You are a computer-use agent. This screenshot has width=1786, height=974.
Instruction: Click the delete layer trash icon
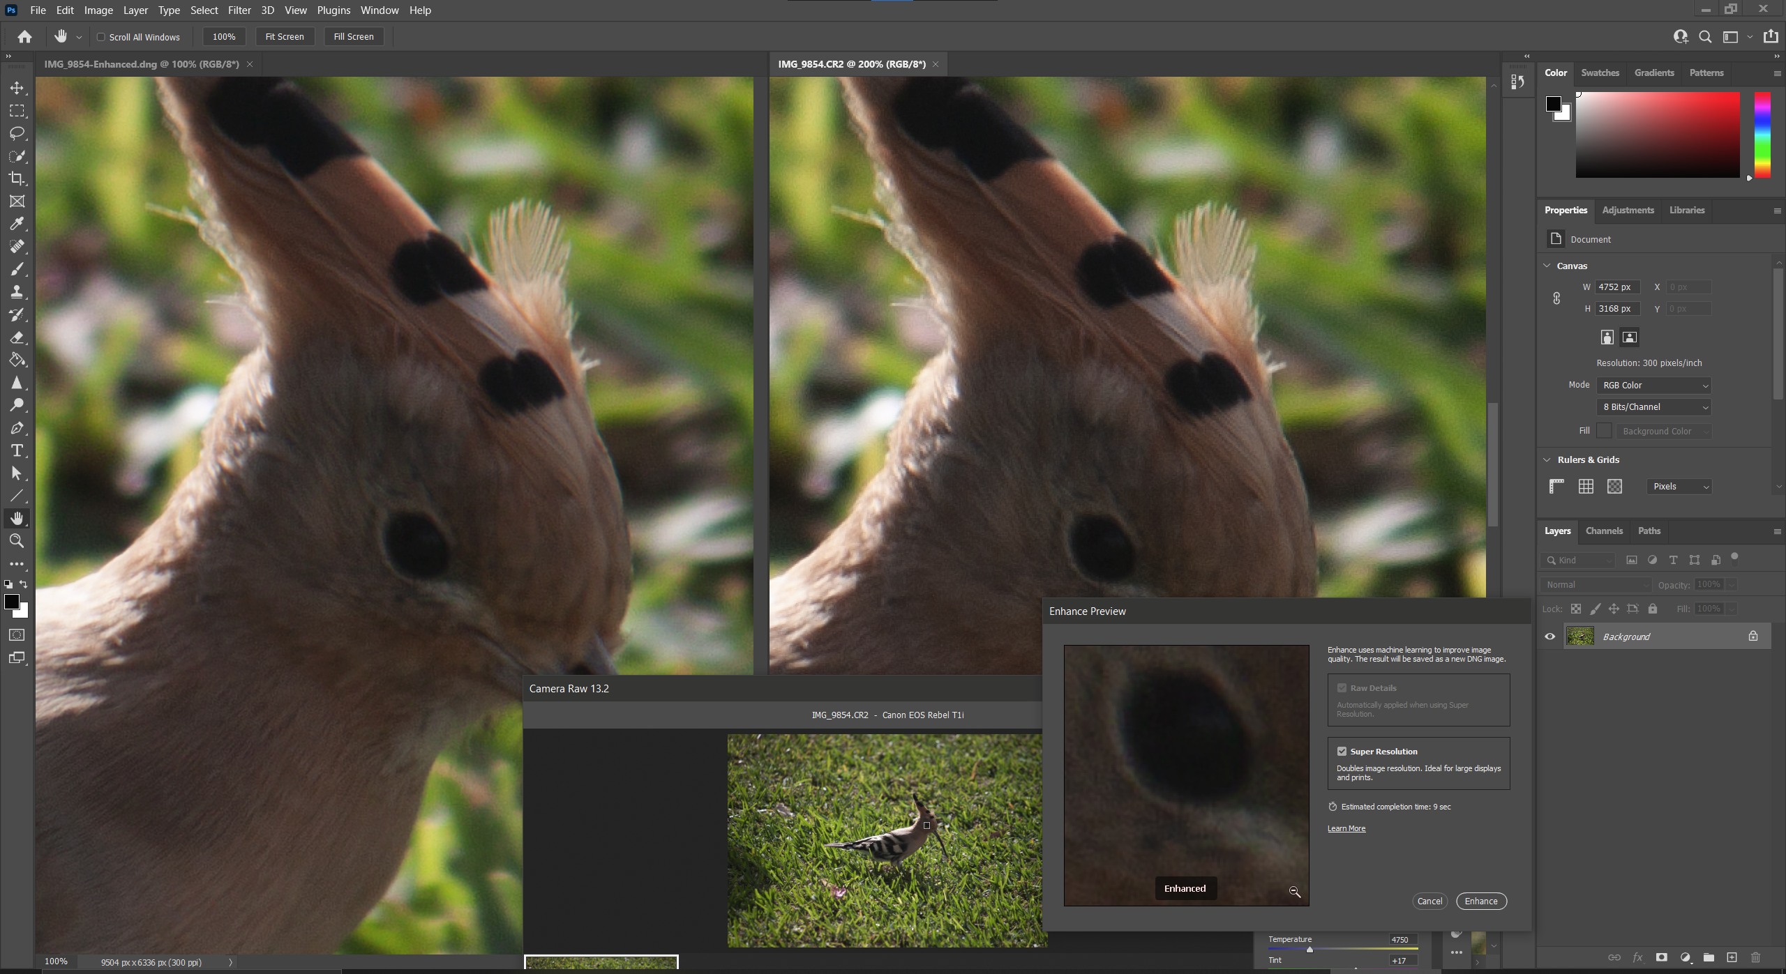click(1756, 957)
